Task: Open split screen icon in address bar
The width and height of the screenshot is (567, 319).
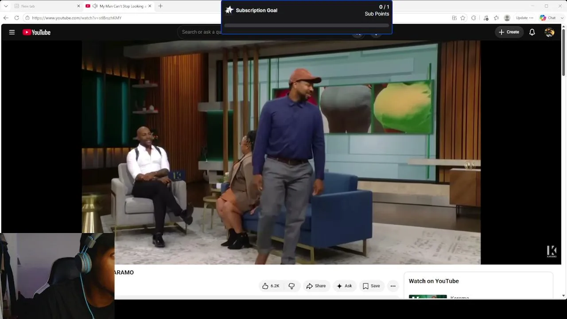Action: point(454,18)
